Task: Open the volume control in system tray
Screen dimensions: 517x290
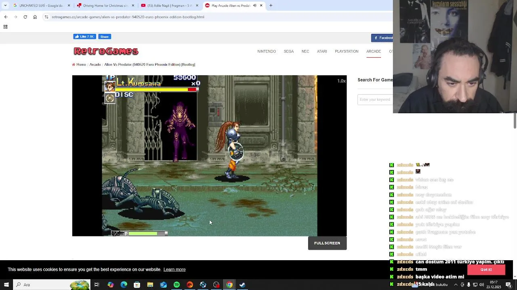Action: point(481,285)
